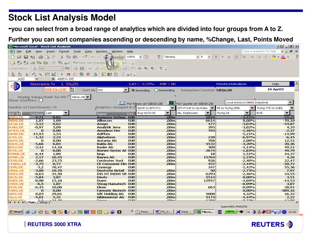Select the Descending radio button
This screenshot has height=236, width=315.
tap(156, 90)
